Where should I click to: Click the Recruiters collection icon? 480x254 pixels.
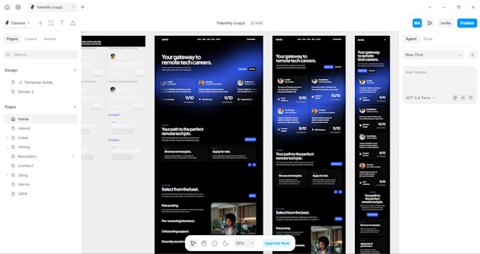click(x=13, y=157)
